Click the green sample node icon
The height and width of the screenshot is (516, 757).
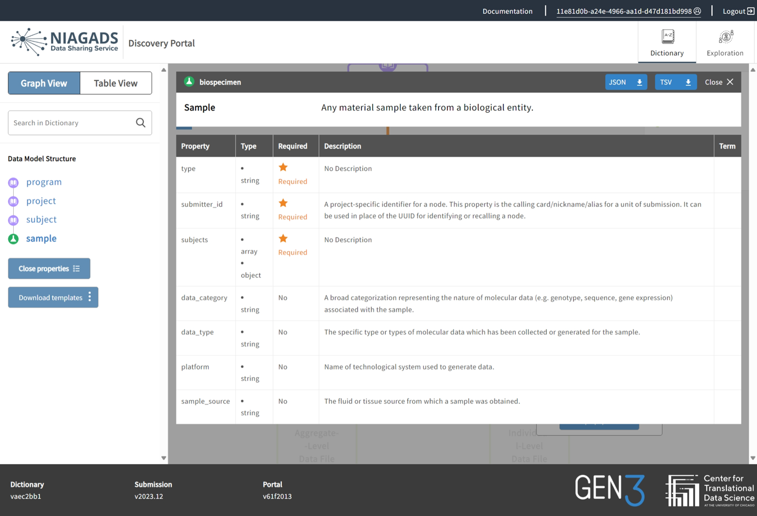click(x=13, y=239)
